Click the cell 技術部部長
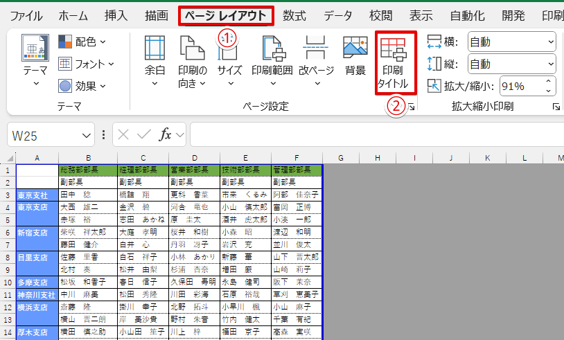Screen dimensions: 564x340 click(246, 170)
